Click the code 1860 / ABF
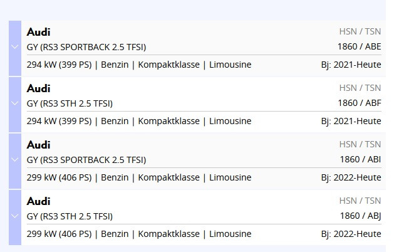This screenshot has width=394, height=252. point(359,103)
